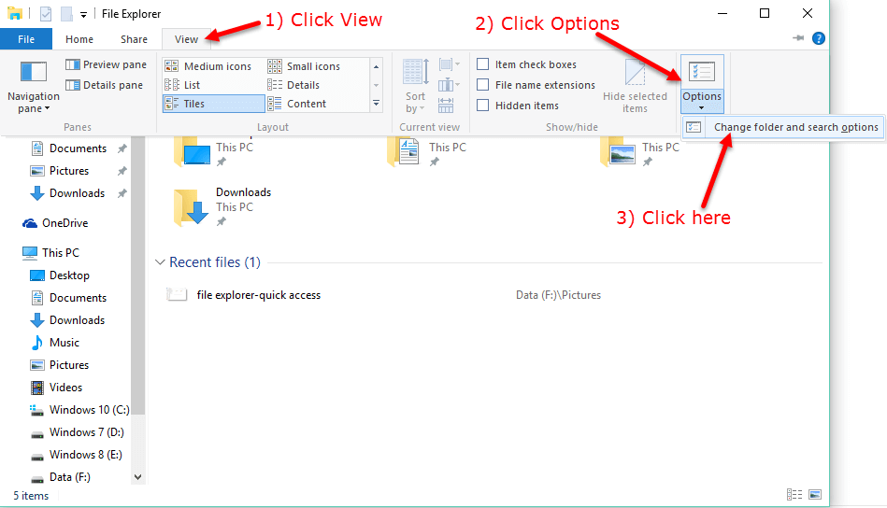Open the File tab
Viewport: 887px width, 508px height.
pos(26,39)
